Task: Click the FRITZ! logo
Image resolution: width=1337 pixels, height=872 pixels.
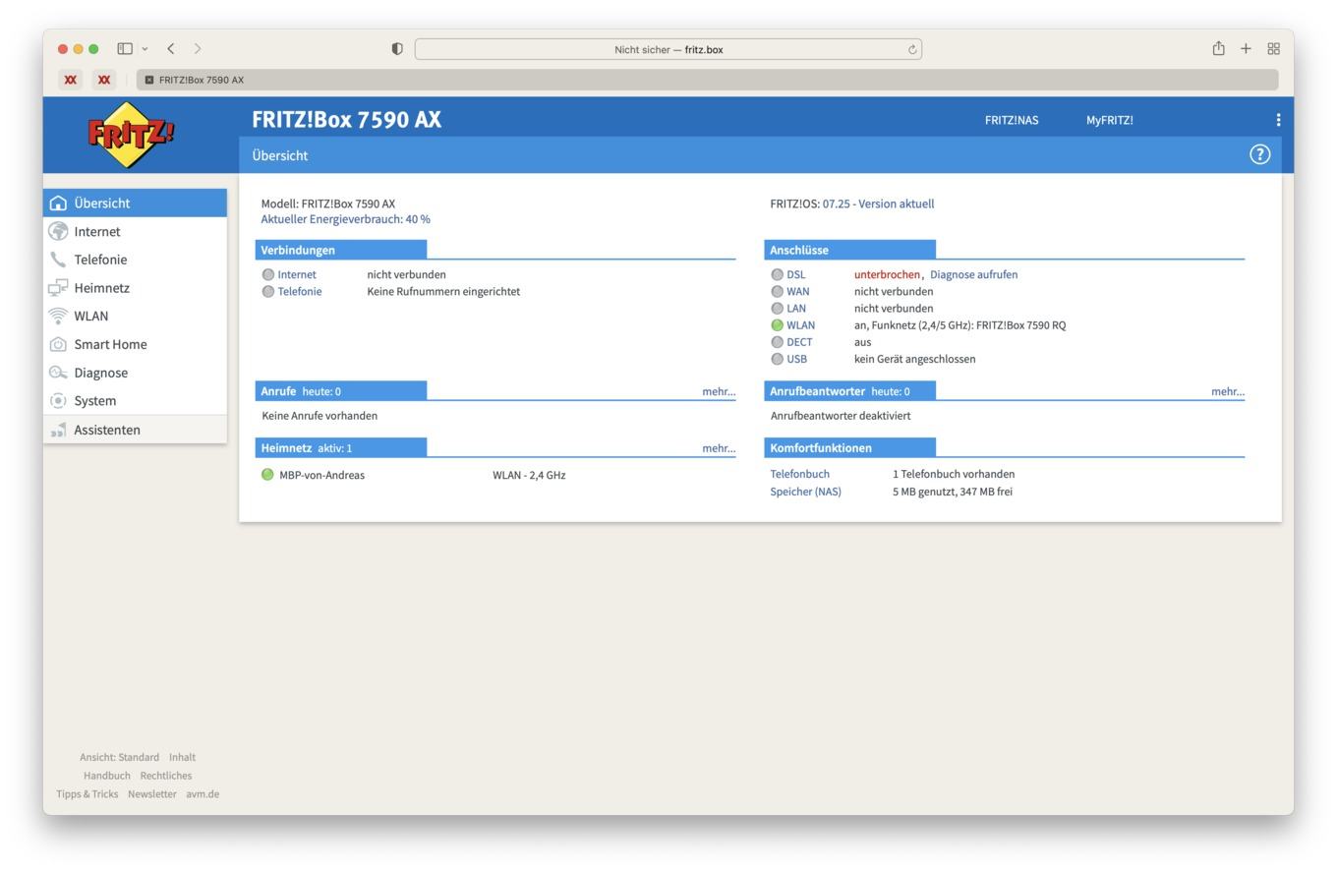Action: coord(131,134)
